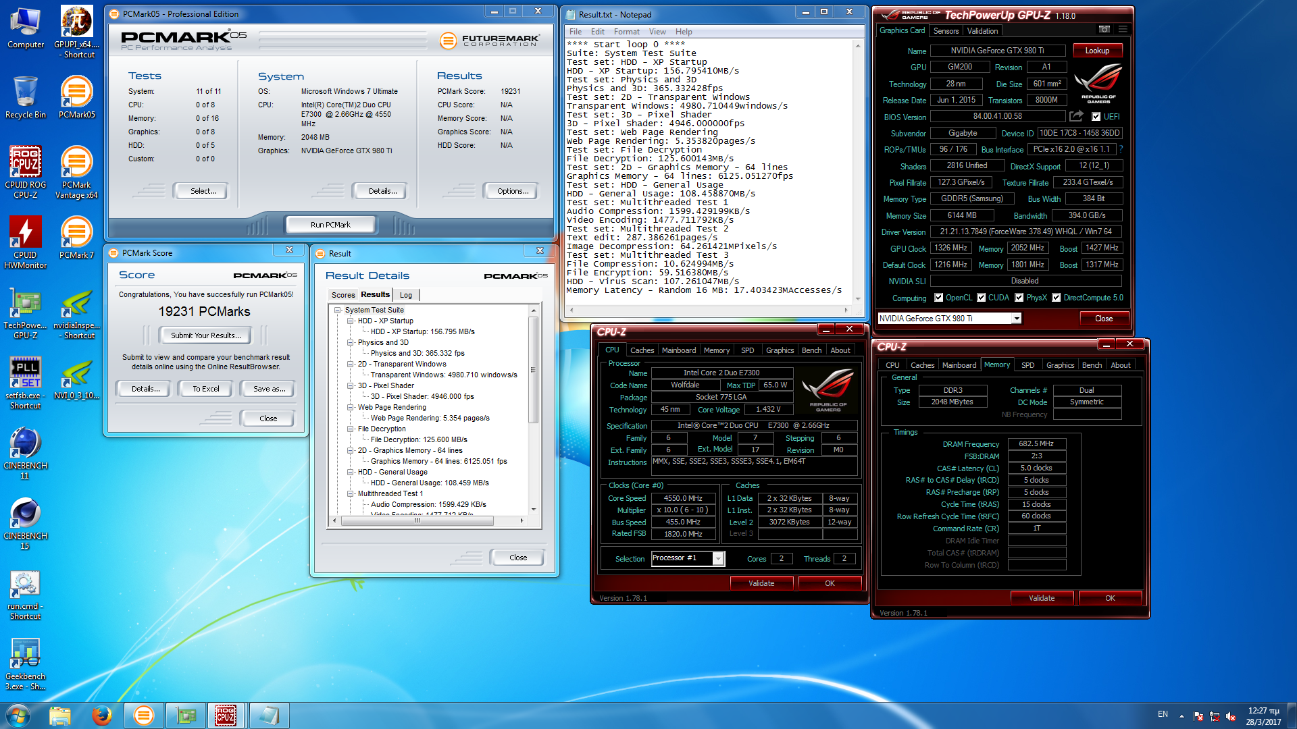Collapse File Decryption tree node
1297x729 pixels.
(351, 429)
